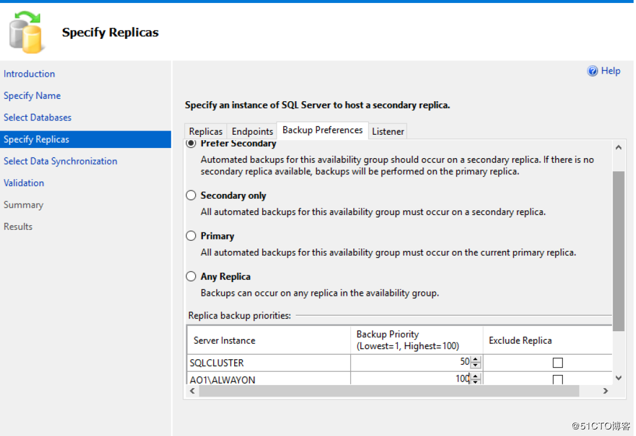This screenshot has width=636, height=436.
Task: Switch to the Replicas tab
Action: (205, 131)
